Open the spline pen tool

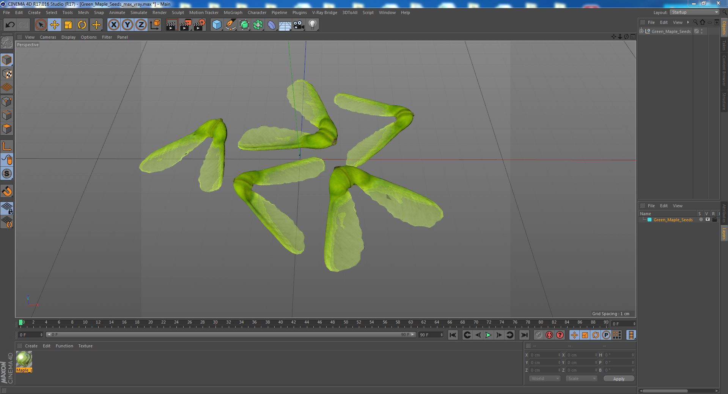(230, 25)
